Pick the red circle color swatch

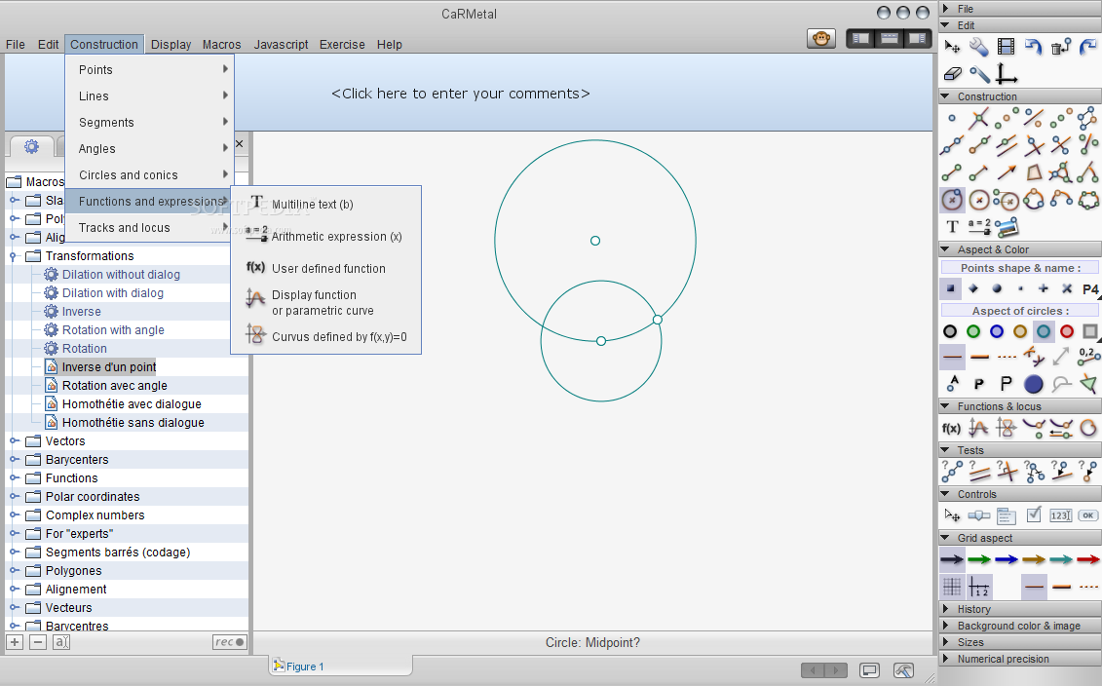coord(1067,331)
